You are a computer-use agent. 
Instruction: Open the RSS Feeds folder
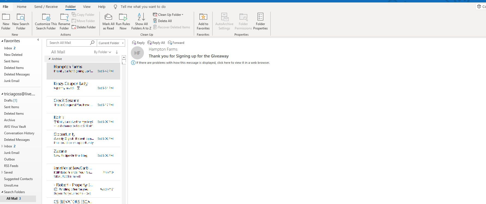pyautogui.click(x=11, y=166)
